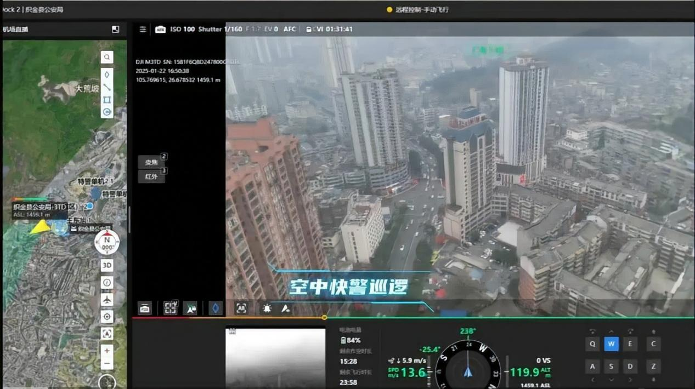The image size is (695, 389).
Task: Click the storage 01:31:41 indicator
Action: 330,29
